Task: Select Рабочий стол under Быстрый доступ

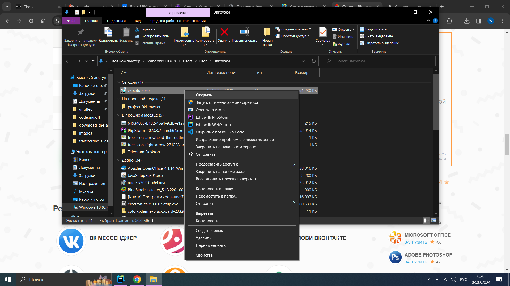Action: (x=90, y=86)
